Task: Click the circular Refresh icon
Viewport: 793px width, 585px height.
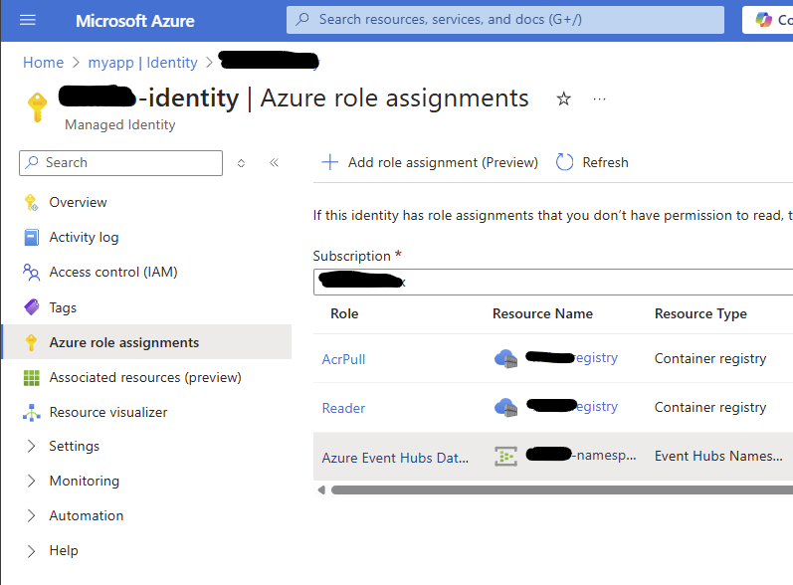Action: pyautogui.click(x=564, y=162)
